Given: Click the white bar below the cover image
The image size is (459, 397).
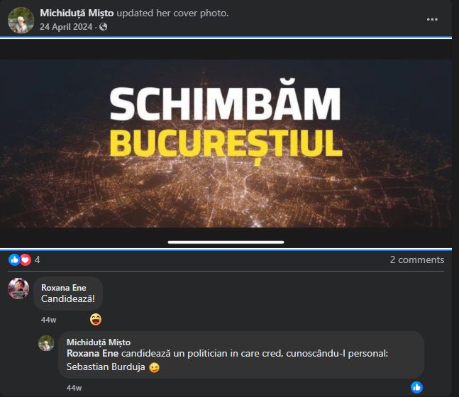Looking at the screenshot, I should click(x=226, y=242).
